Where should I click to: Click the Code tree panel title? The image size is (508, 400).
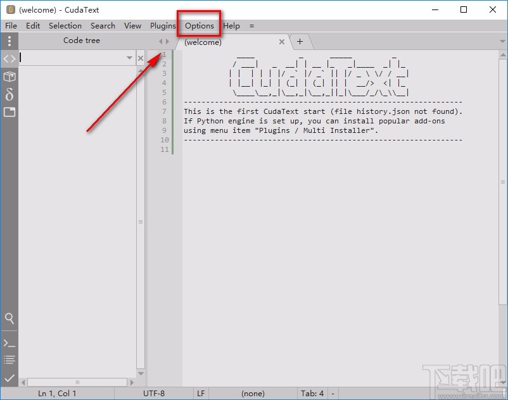pos(82,41)
